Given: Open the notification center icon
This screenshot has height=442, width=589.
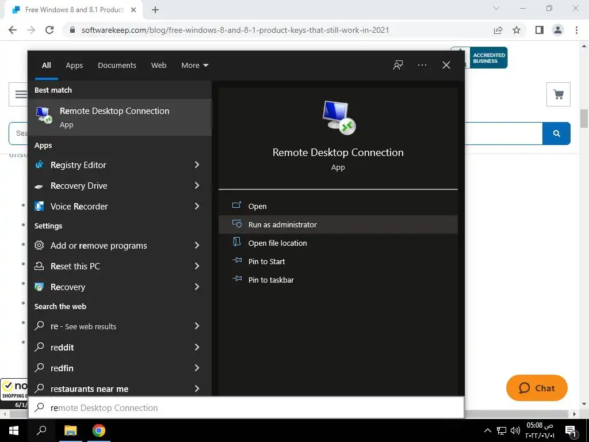Looking at the screenshot, I should [570, 430].
